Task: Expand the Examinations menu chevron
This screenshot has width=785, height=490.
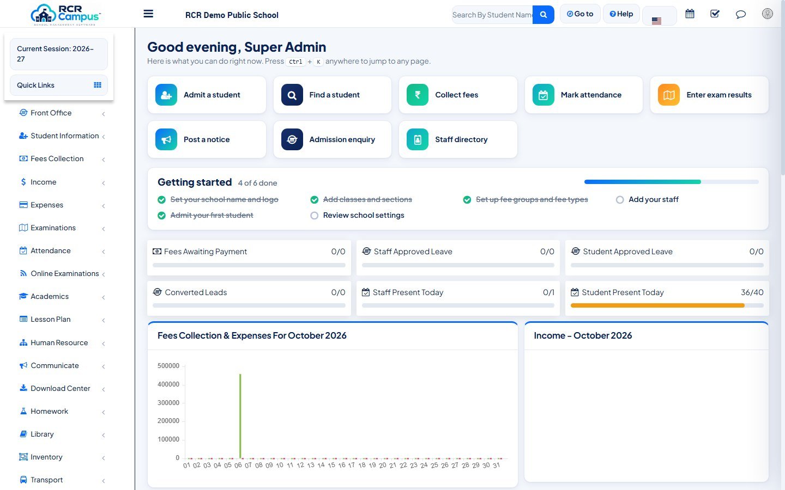Action: pos(104,229)
